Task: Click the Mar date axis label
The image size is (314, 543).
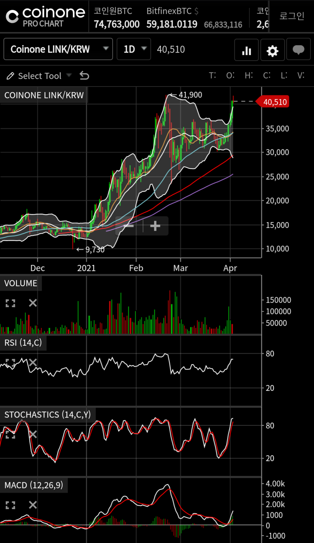Action: [181, 268]
